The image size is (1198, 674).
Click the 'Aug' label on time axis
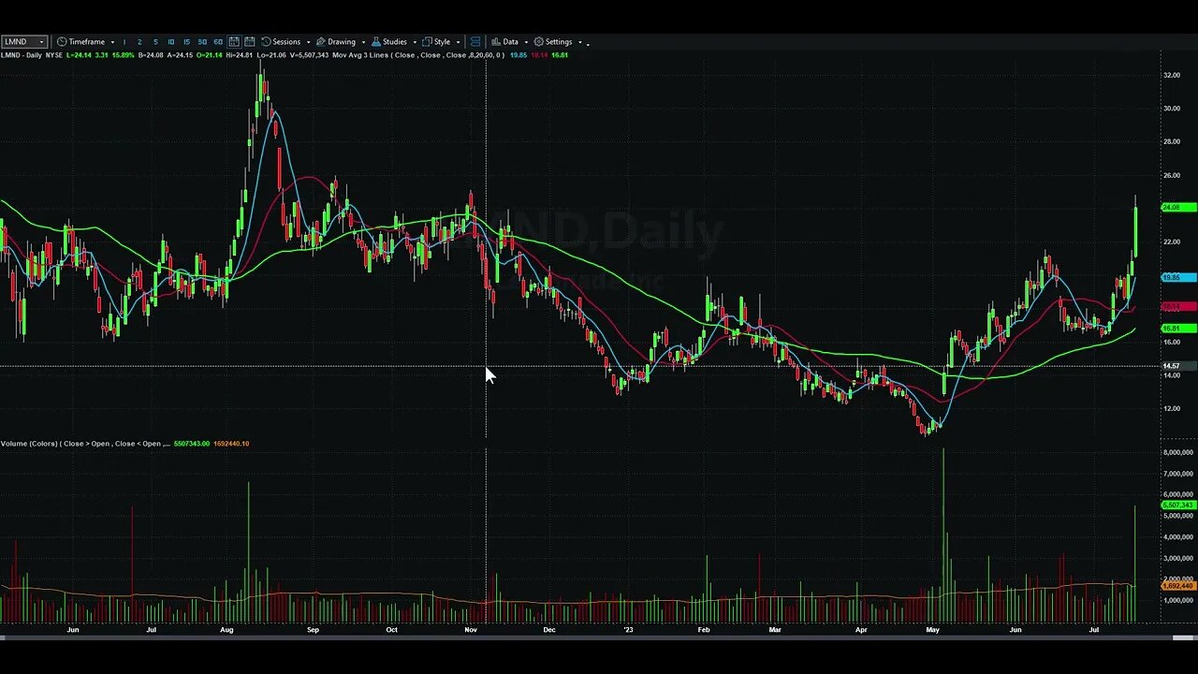pyautogui.click(x=226, y=630)
